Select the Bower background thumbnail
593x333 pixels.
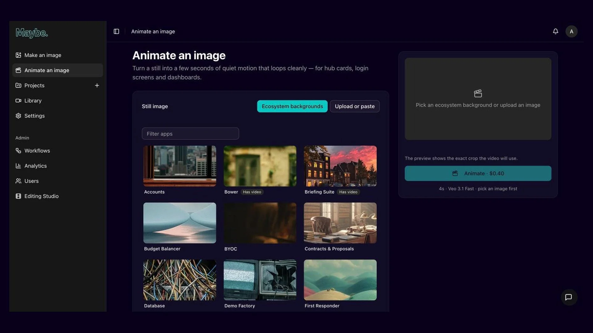(260, 166)
